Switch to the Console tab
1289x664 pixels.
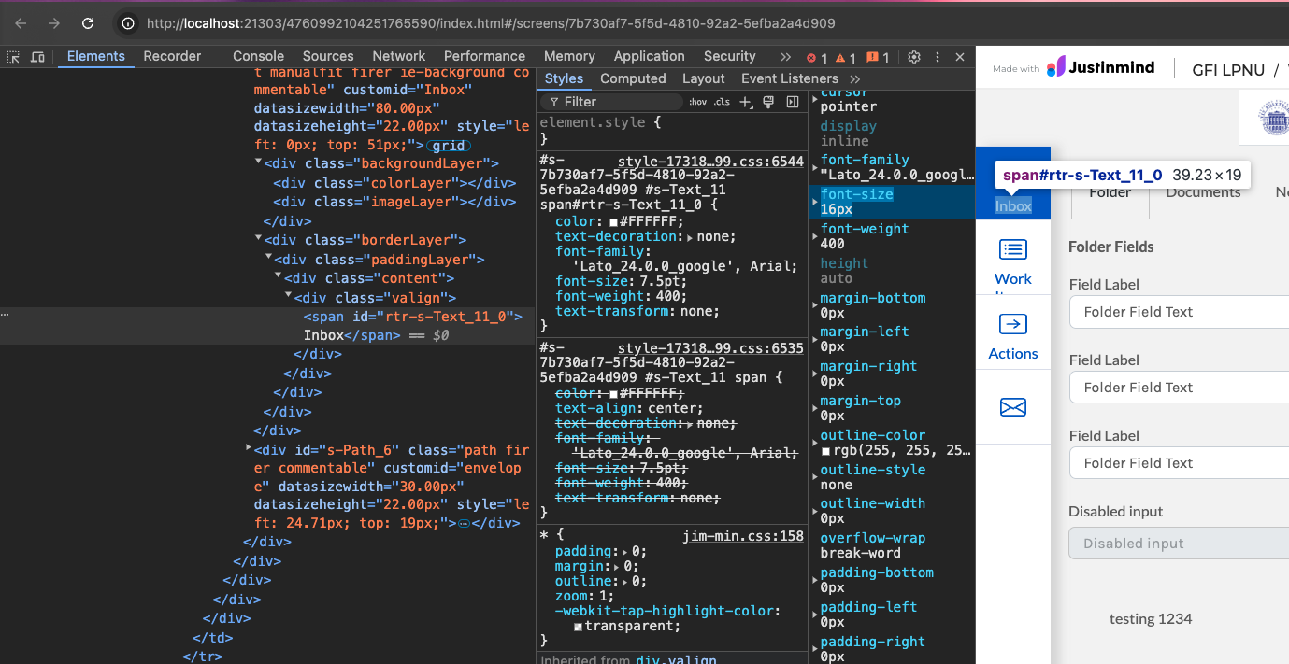(x=258, y=57)
